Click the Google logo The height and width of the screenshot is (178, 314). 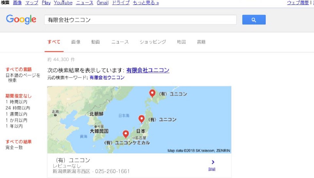pyautogui.click(x=21, y=19)
